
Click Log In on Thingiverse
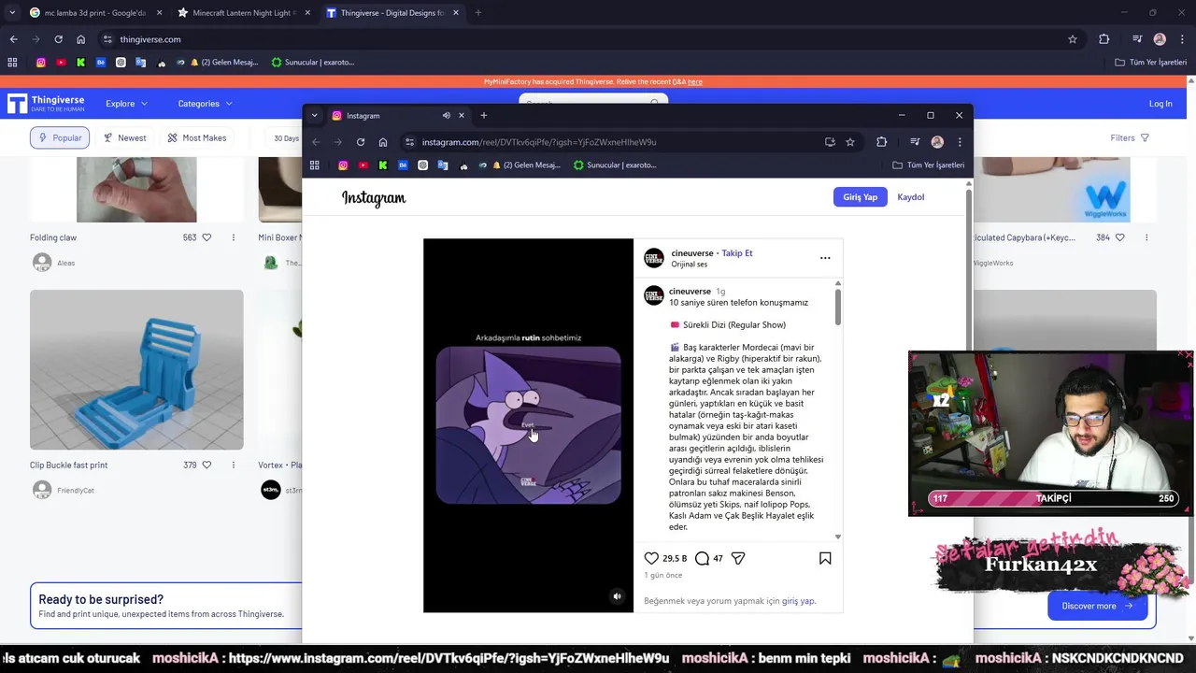click(x=1160, y=104)
